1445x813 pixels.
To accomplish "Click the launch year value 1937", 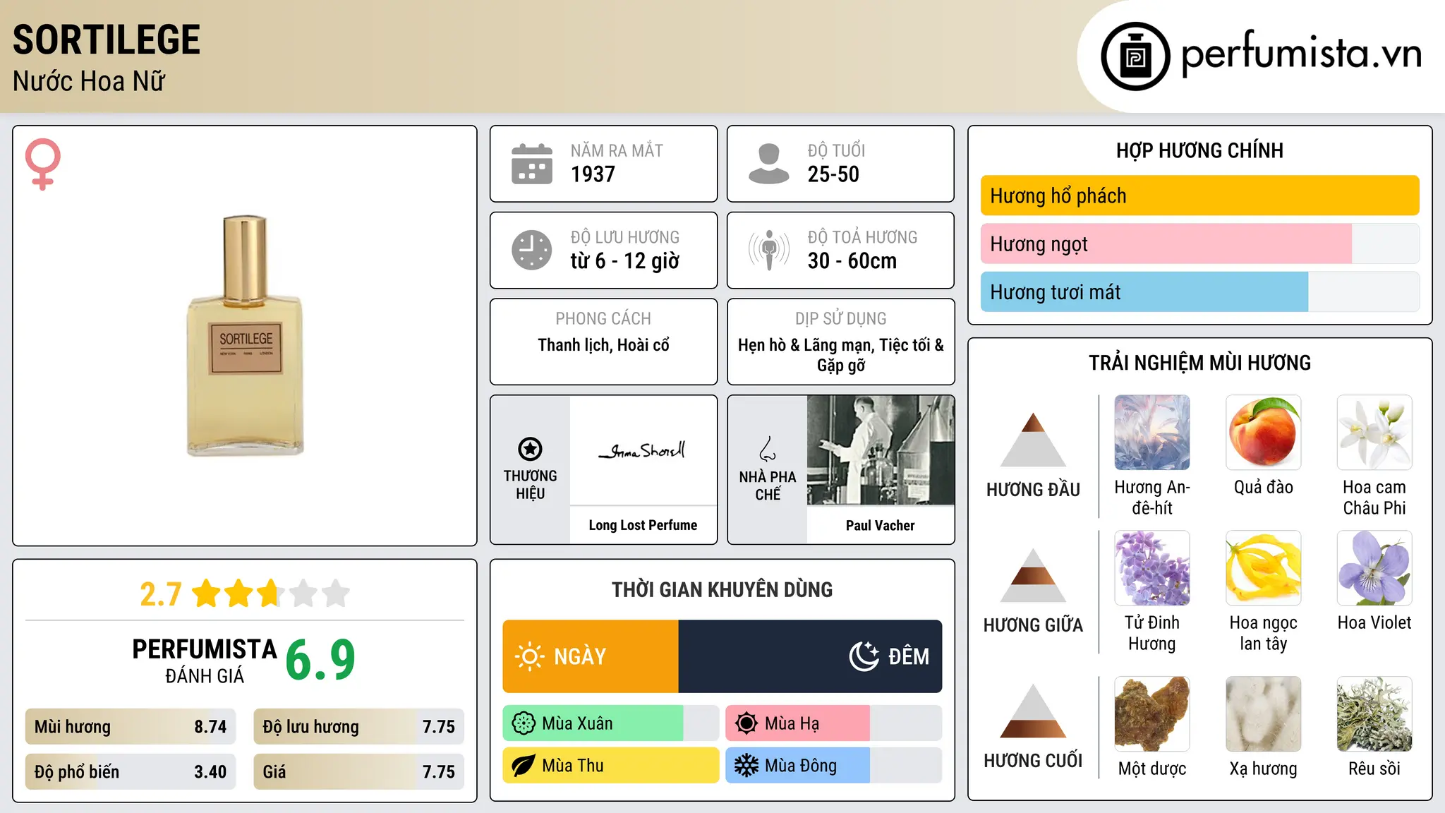I will [x=593, y=174].
